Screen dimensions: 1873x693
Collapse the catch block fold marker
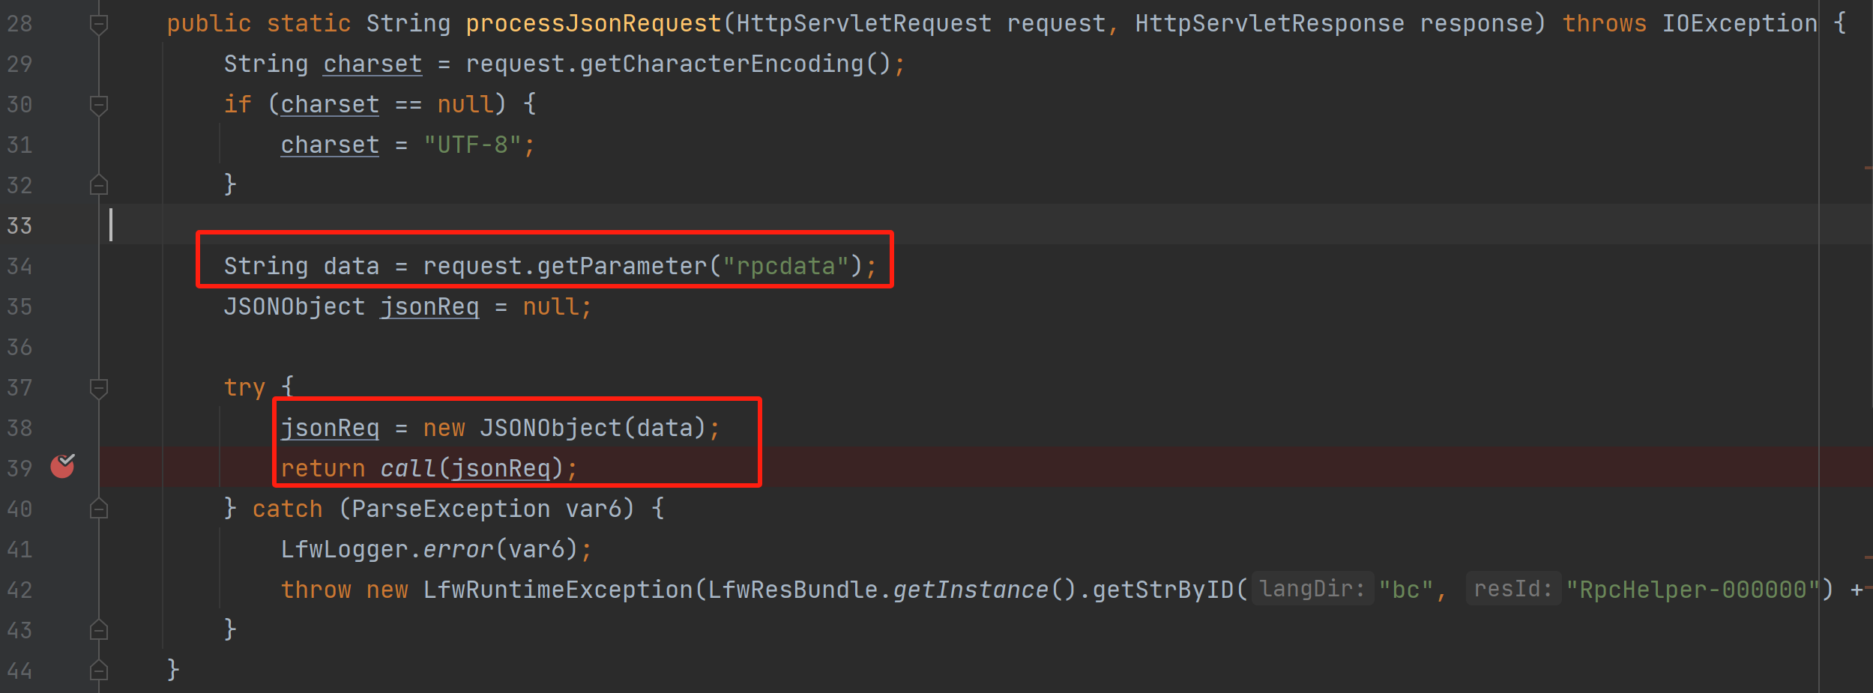coord(98,509)
